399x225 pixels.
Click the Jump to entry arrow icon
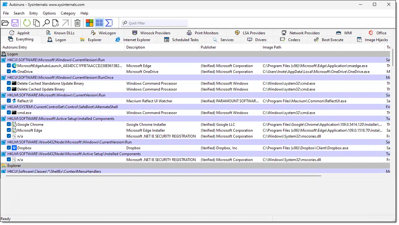click(65, 23)
